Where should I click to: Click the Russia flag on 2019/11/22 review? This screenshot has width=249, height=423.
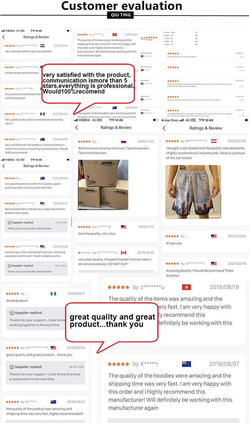[x=124, y=141]
